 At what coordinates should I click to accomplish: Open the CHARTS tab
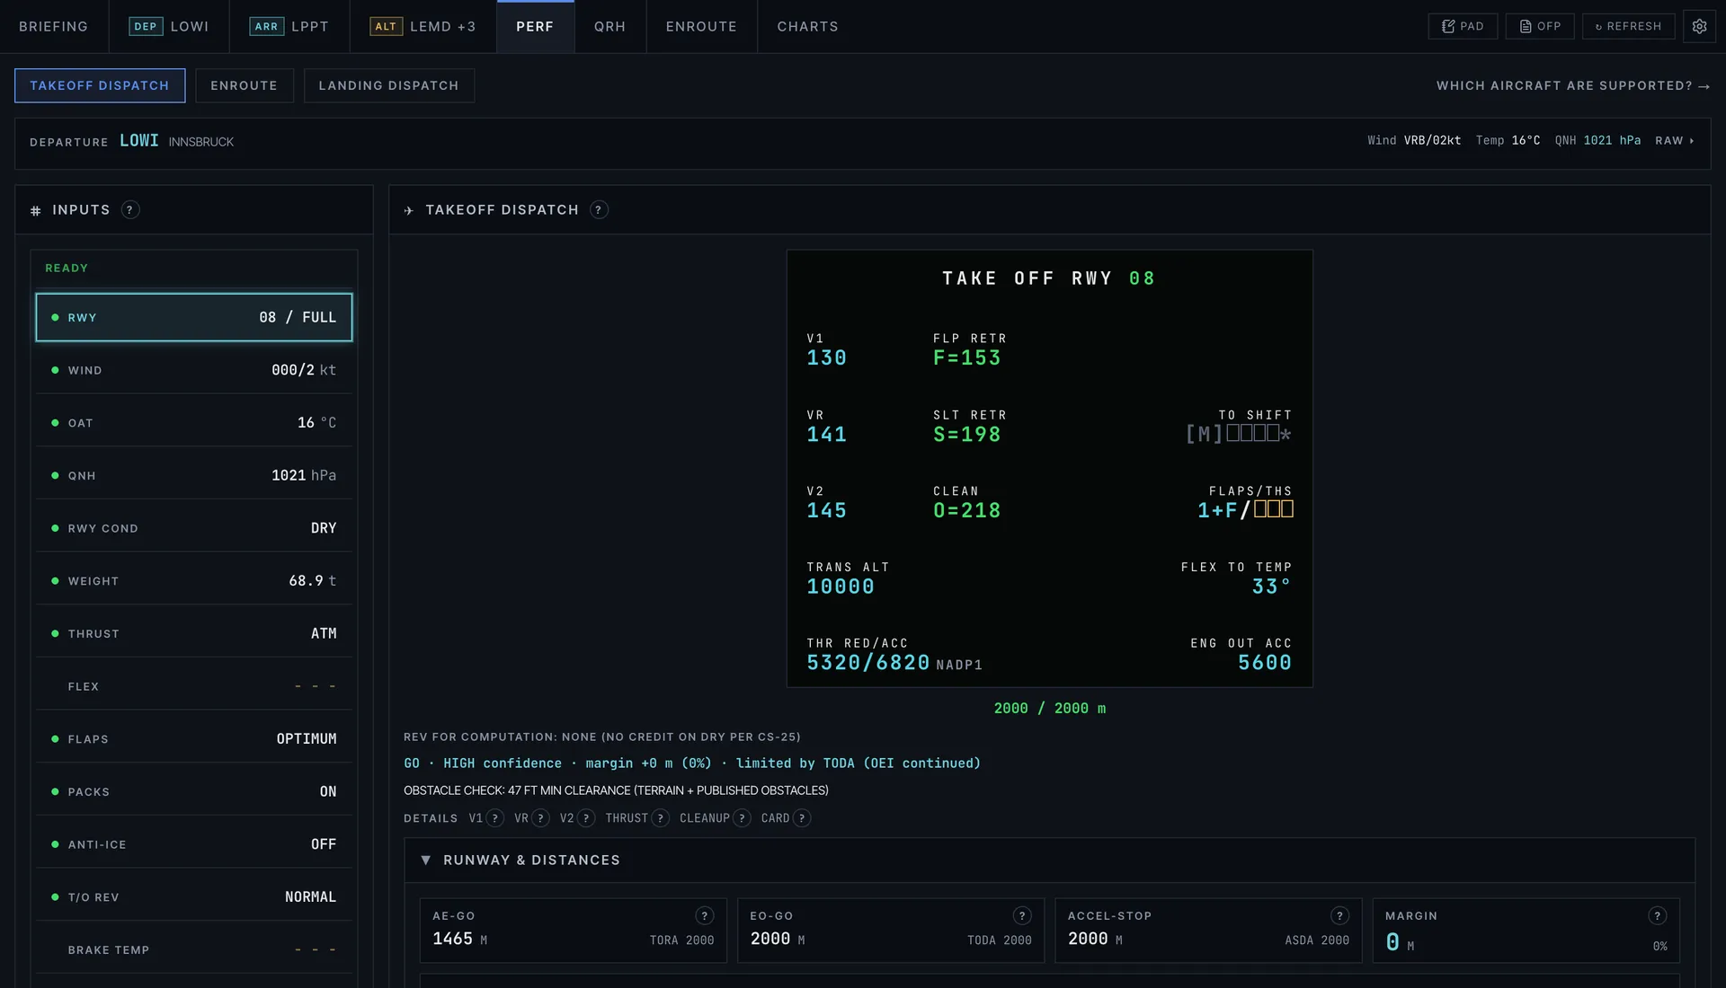tap(807, 27)
